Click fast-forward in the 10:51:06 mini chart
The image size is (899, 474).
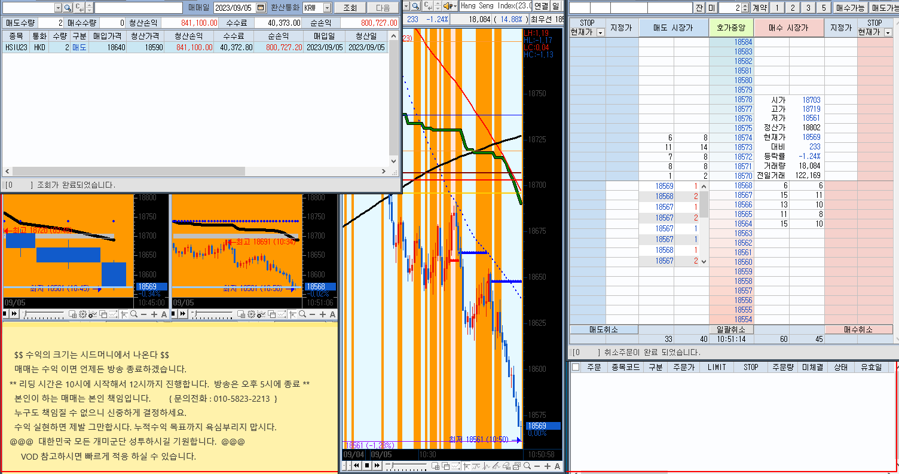(x=182, y=314)
